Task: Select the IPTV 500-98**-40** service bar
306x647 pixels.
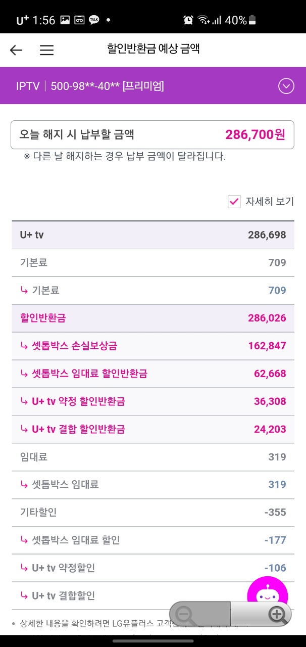Action: point(141,86)
